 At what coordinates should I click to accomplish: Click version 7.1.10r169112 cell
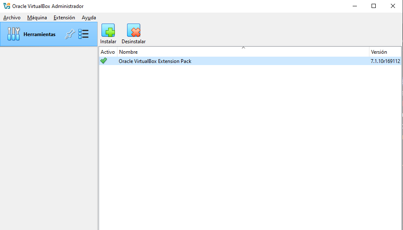point(385,61)
